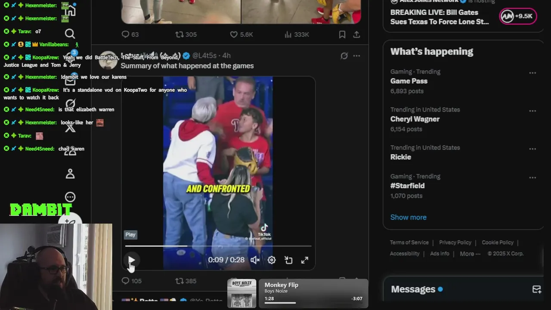This screenshot has width=551, height=310.
Task: Repost the tweet with 385 reposts
Action: click(x=186, y=281)
